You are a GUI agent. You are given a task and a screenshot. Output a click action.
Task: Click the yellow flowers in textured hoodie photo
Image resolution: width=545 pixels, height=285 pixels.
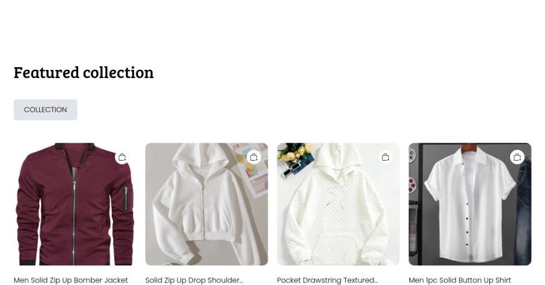point(297,153)
